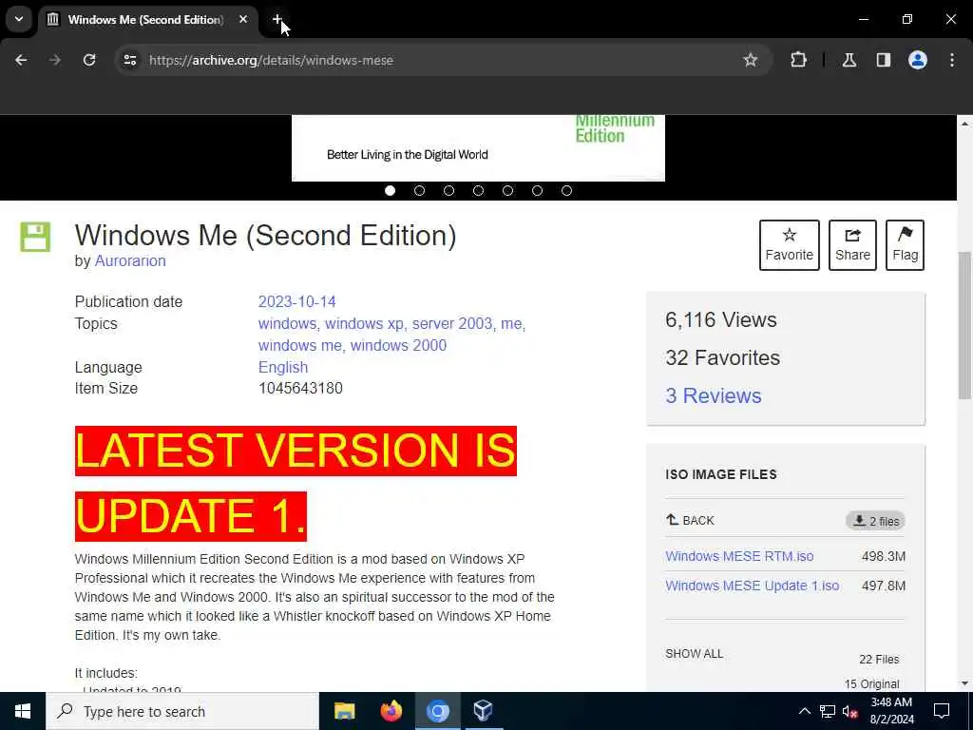Open the 'server 2003' topic link

pyautogui.click(x=452, y=323)
